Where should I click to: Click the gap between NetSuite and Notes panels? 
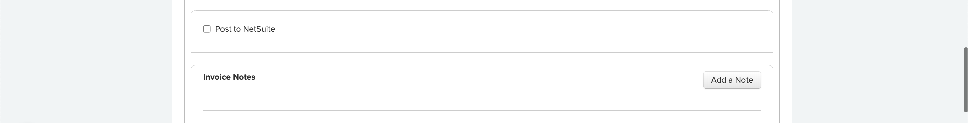pos(482,59)
